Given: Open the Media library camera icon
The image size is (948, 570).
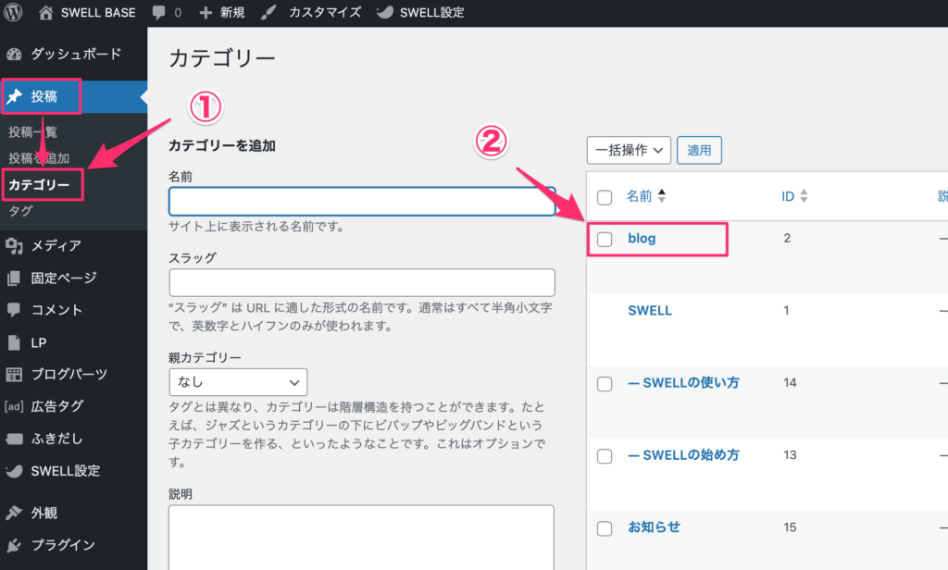Looking at the screenshot, I should tap(15, 246).
